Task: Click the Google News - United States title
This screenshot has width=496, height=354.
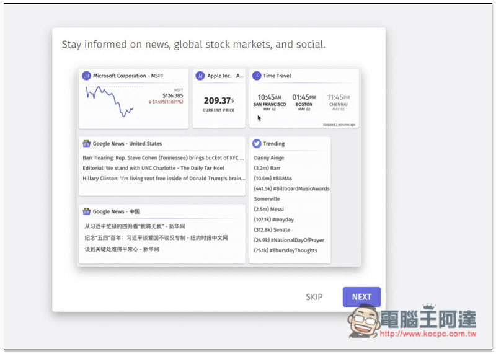Action: click(x=127, y=144)
